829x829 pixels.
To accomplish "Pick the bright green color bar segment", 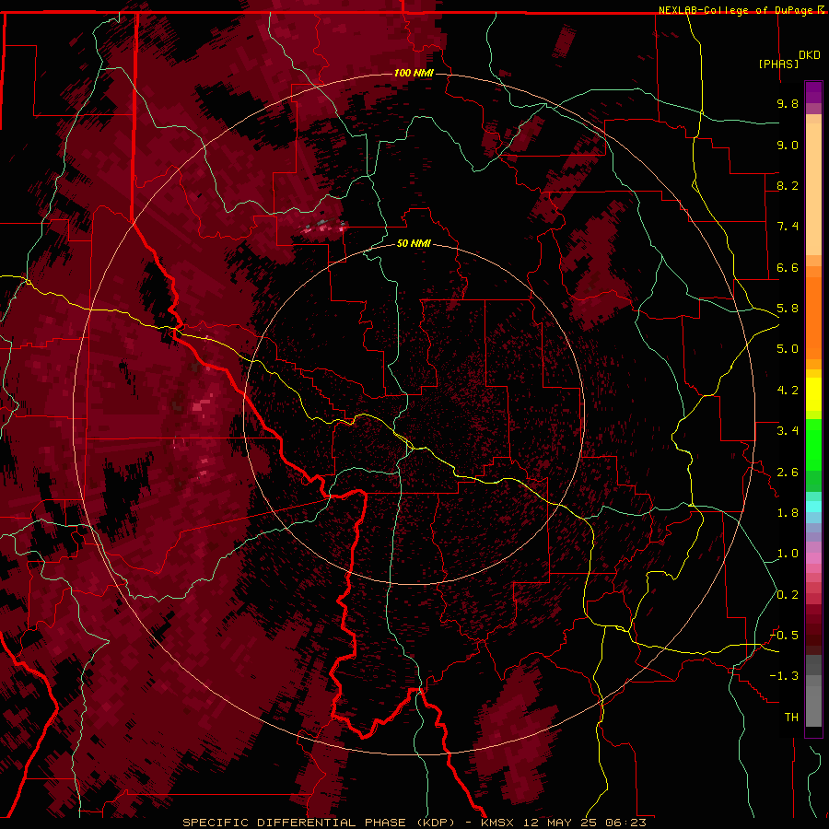I will click(813, 444).
